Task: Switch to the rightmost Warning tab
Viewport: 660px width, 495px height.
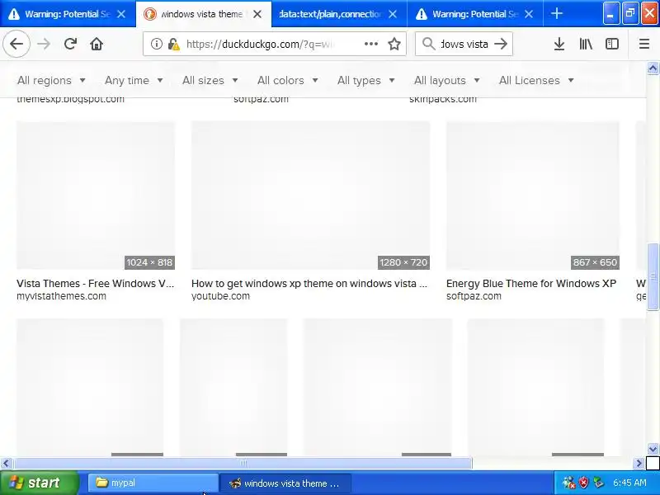Action: point(475,14)
